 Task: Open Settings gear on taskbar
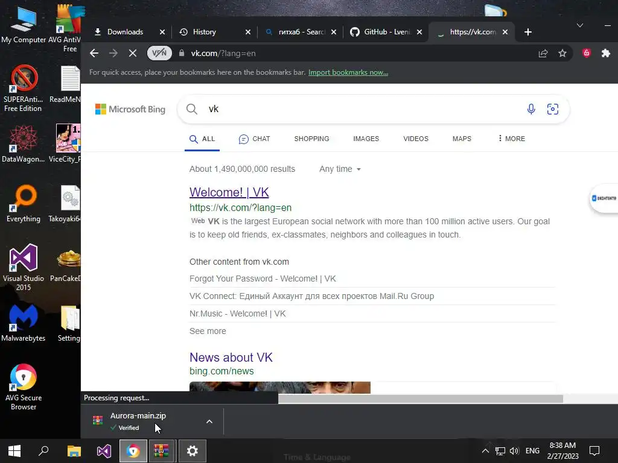click(x=193, y=451)
